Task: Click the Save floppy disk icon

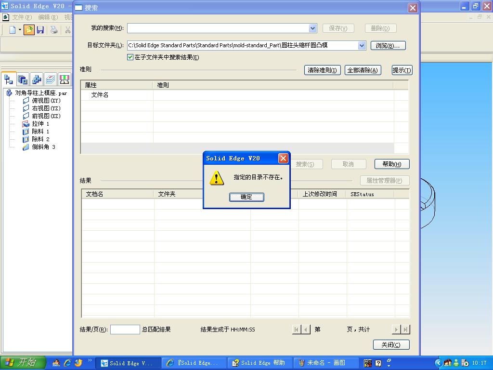Action: tap(40, 30)
